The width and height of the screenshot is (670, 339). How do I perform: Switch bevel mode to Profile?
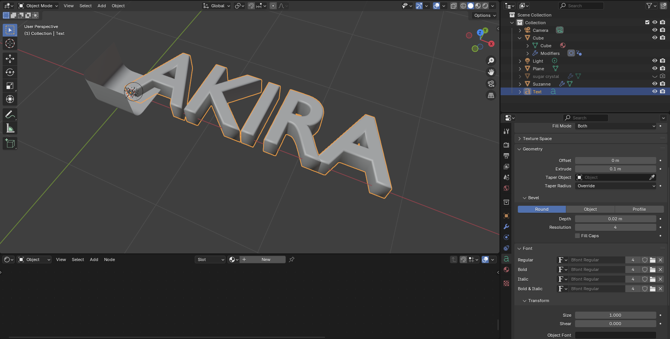tap(639, 209)
